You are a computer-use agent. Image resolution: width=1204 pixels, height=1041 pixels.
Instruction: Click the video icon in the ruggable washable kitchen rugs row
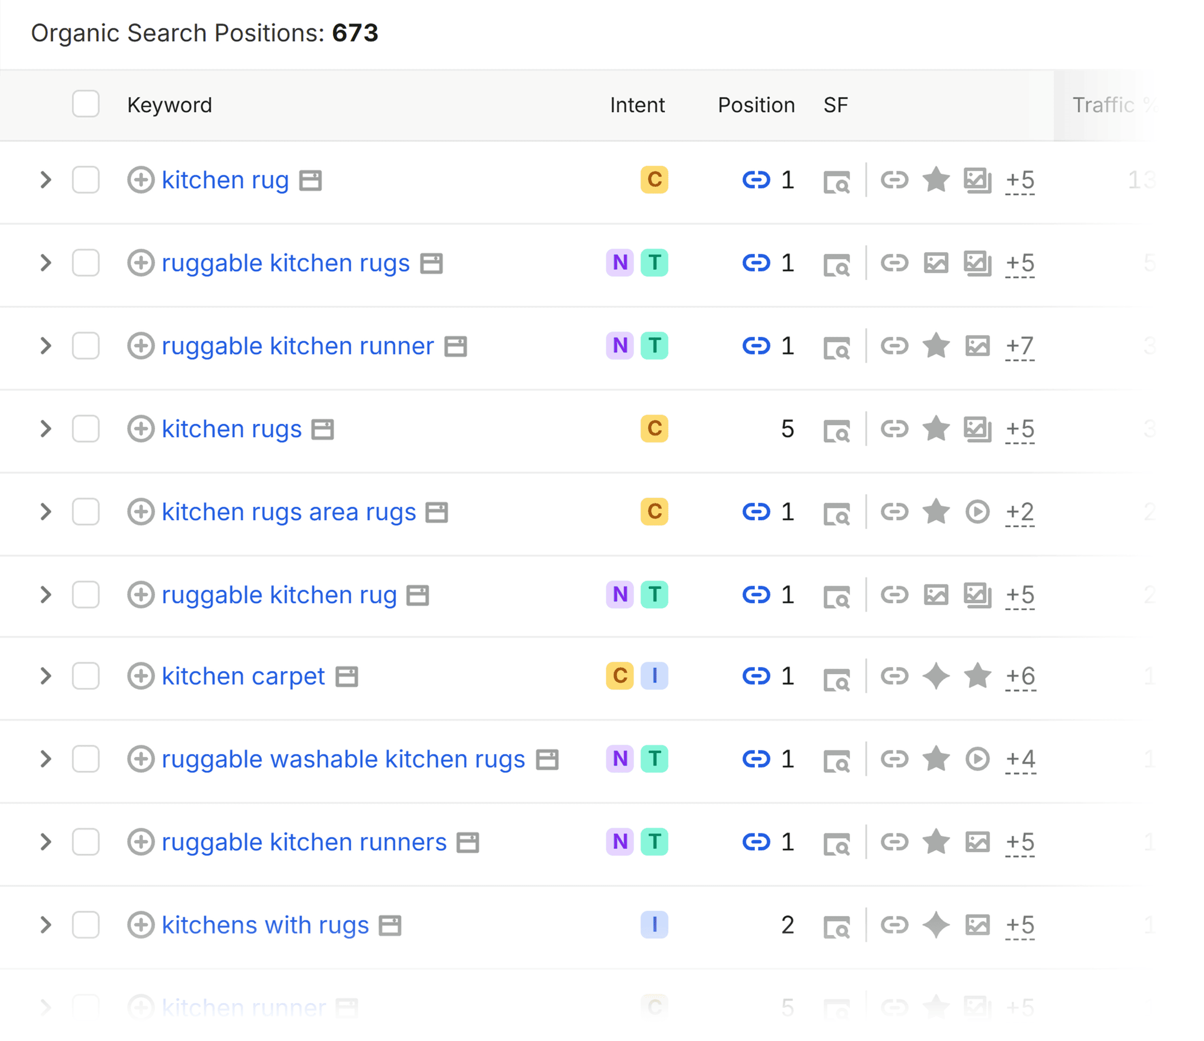click(977, 759)
